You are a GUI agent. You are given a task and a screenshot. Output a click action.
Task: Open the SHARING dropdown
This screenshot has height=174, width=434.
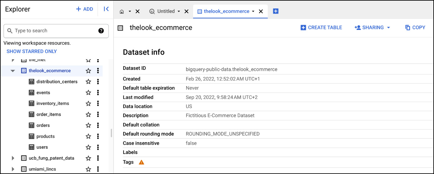tap(372, 27)
